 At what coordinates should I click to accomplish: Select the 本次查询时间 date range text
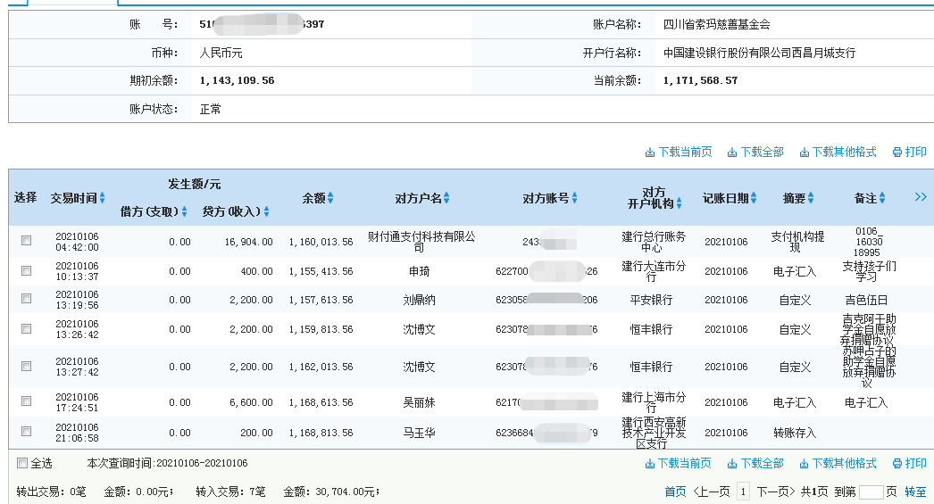pos(167,464)
